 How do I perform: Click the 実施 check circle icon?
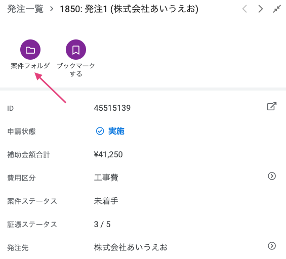[x=100, y=131]
